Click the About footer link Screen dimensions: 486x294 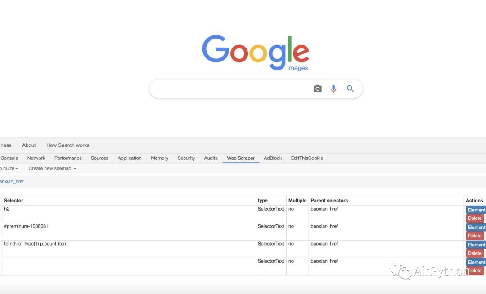click(29, 145)
